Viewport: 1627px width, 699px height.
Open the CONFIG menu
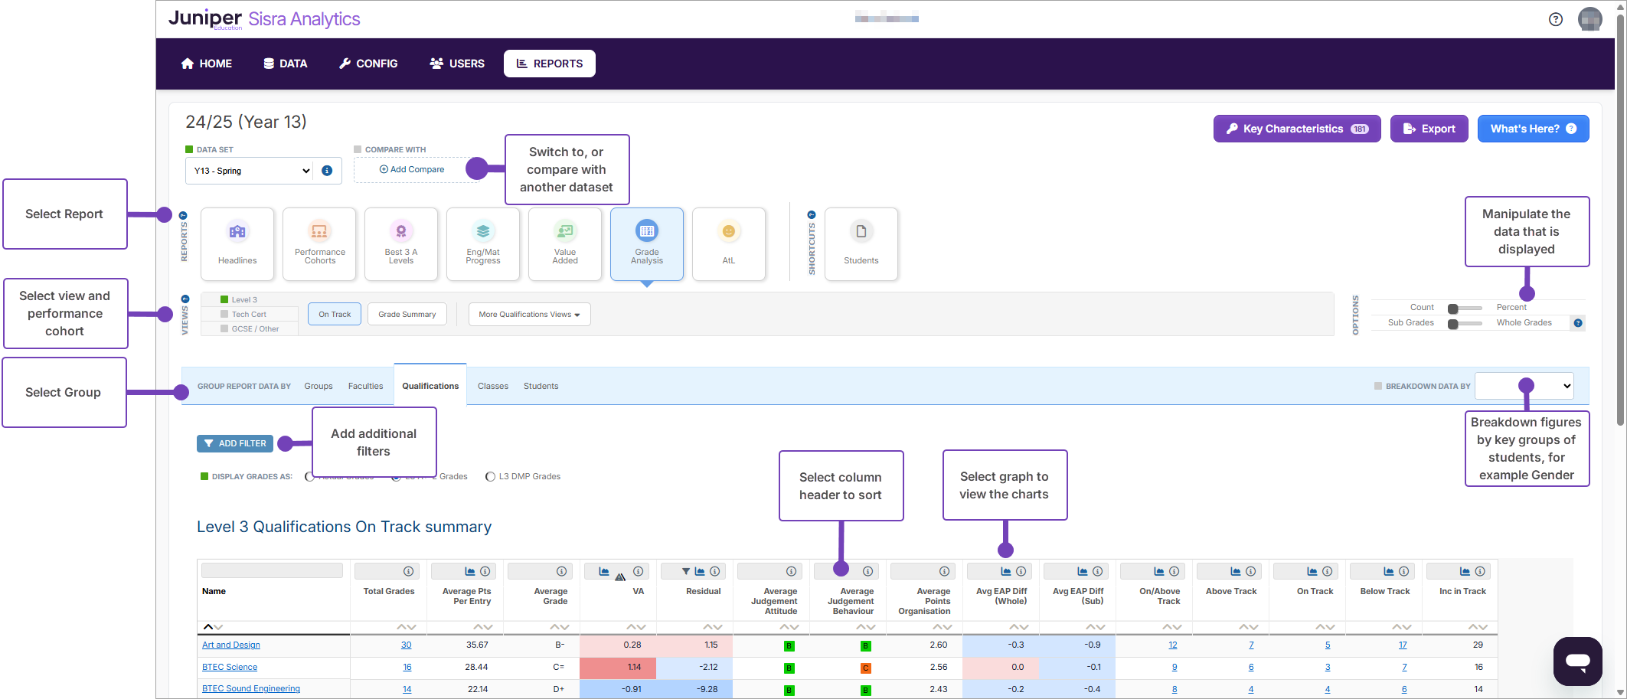coord(368,64)
